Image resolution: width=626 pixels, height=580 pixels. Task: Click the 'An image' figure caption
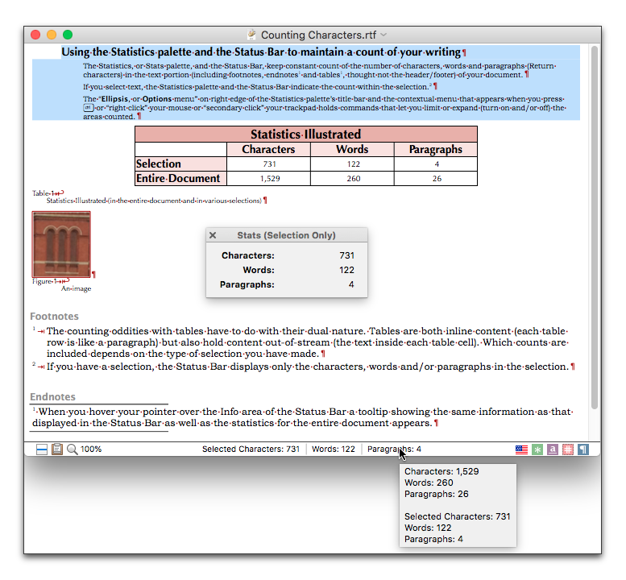[76, 288]
